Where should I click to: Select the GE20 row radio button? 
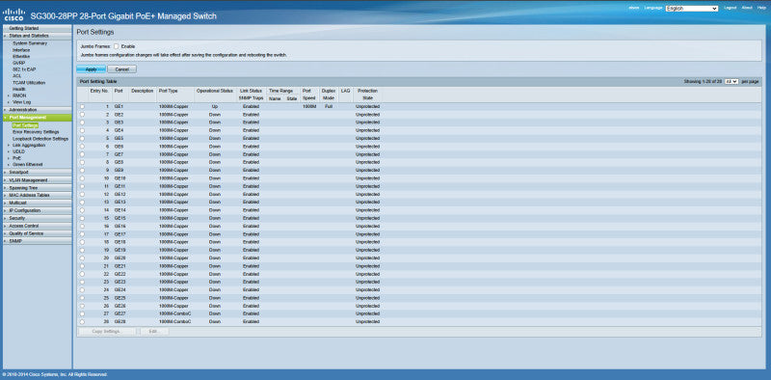pyautogui.click(x=82, y=258)
